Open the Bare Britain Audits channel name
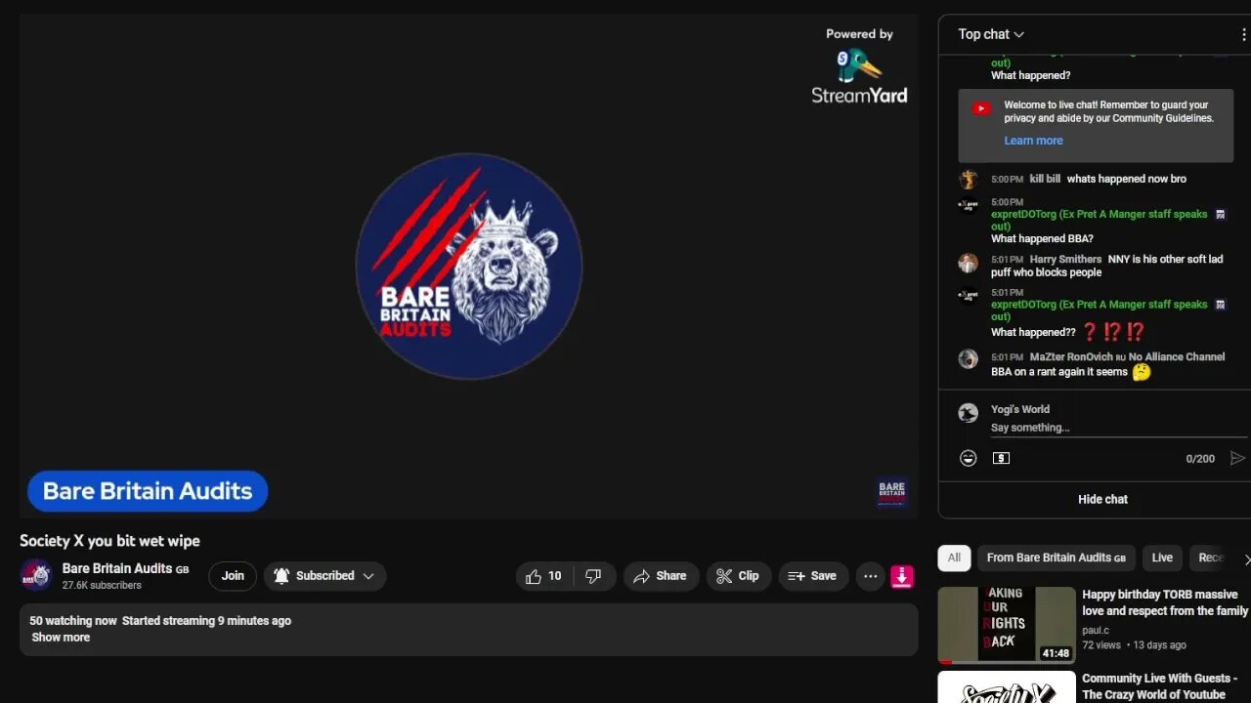The height and width of the screenshot is (703, 1251). pyautogui.click(x=117, y=568)
